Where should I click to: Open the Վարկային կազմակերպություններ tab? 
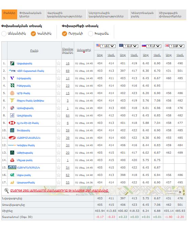click(x=66, y=14)
